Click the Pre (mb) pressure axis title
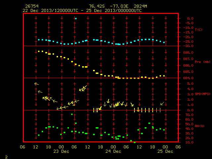The height and width of the screenshot is (159, 212). (202, 62)
